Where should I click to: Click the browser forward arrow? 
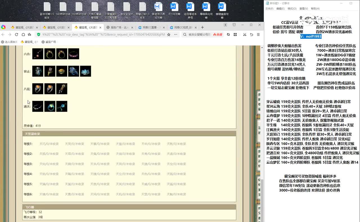coord(10,35)
